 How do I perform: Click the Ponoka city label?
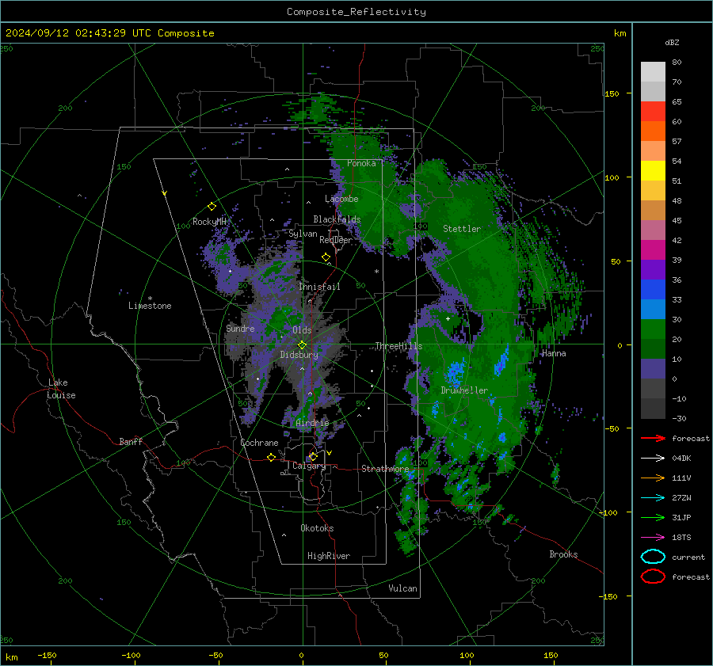point(361,163)
